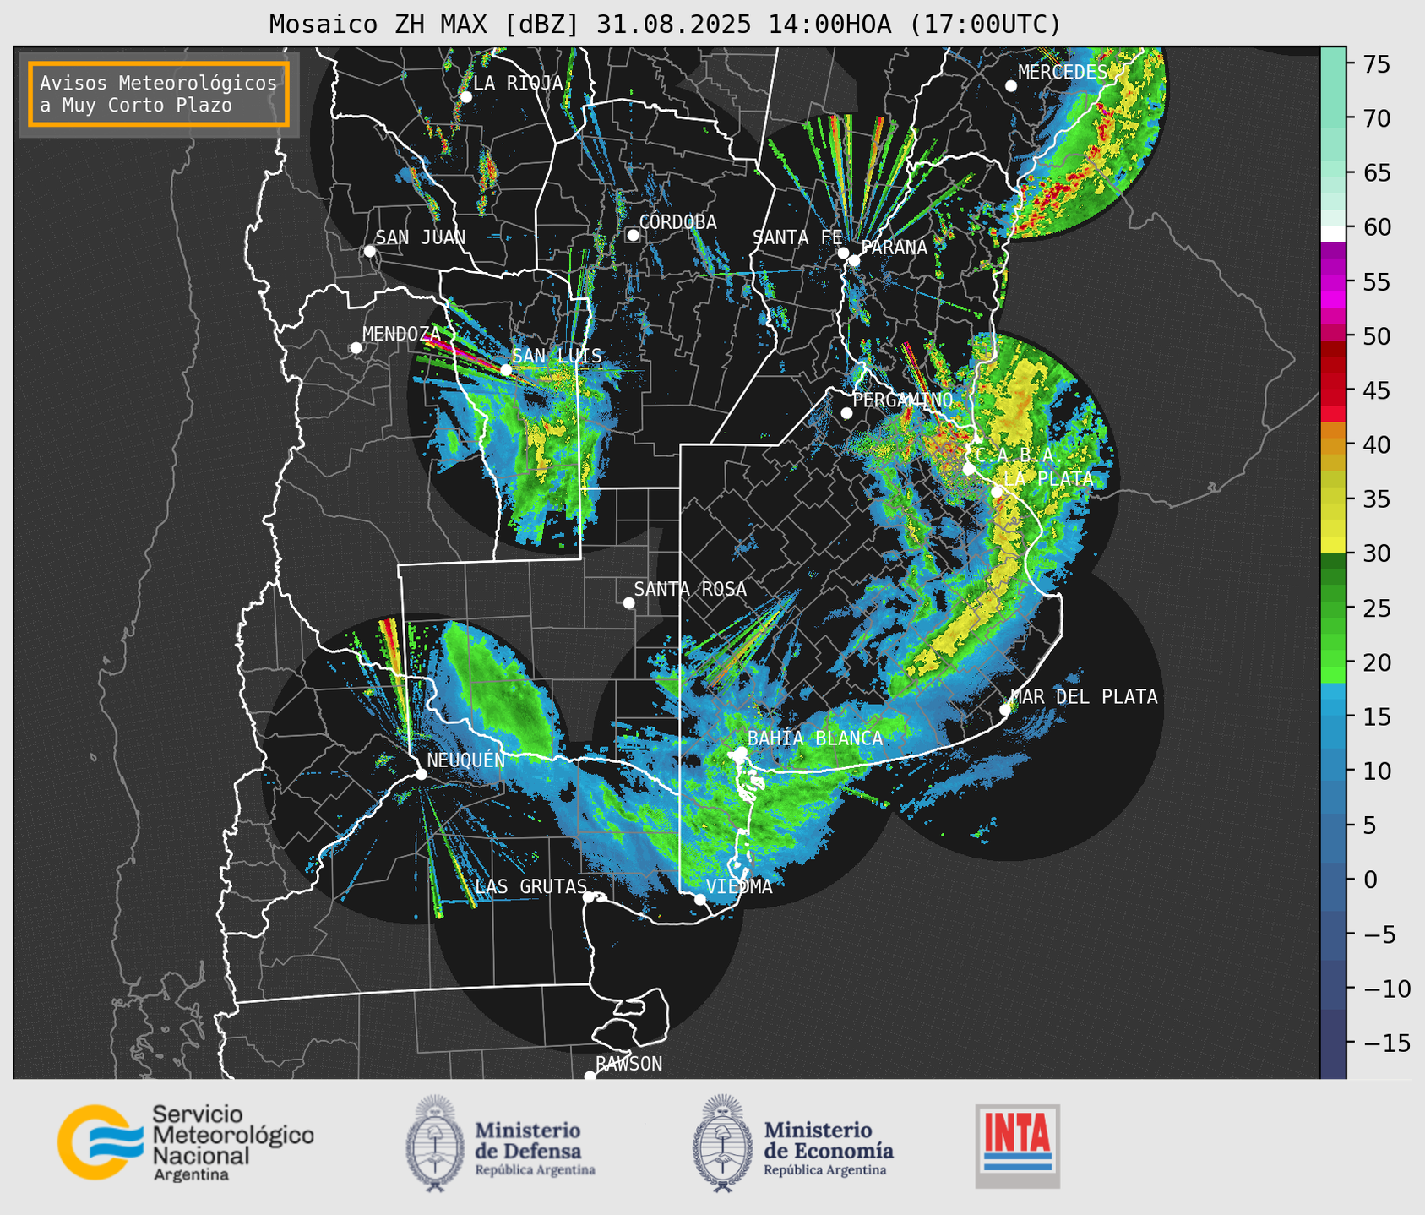Click the SANTA FE city marker dot
Viewport: 1425px width, 1215px height.
tap(843, 253)
